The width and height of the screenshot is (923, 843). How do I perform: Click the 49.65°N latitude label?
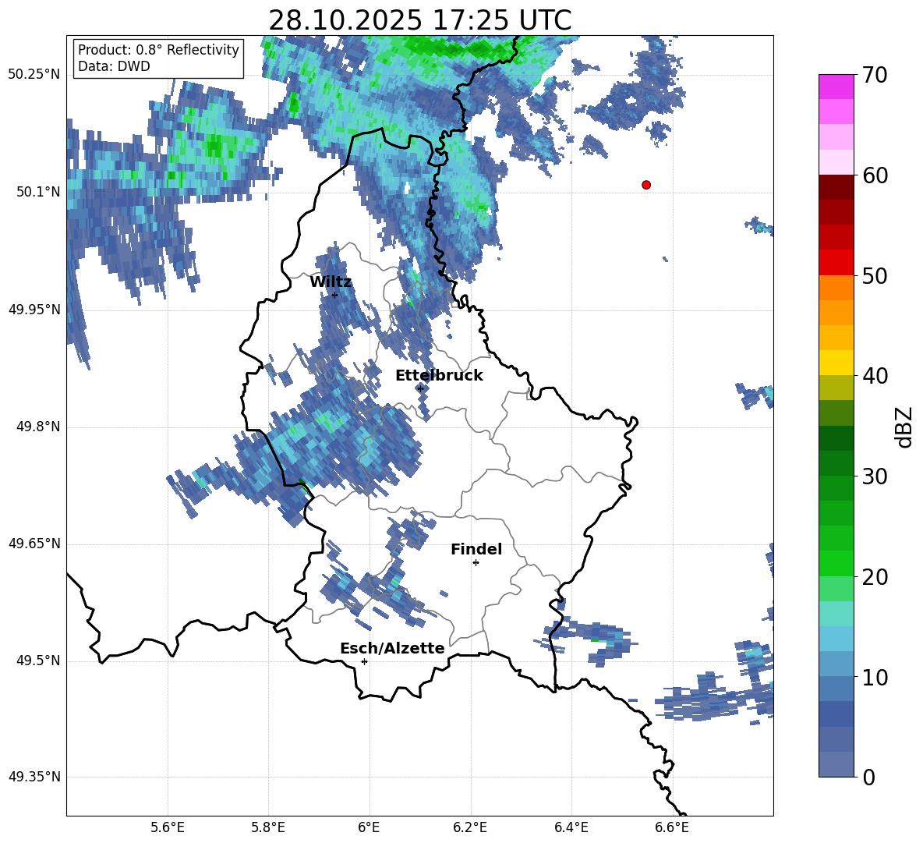pos(34,544)
